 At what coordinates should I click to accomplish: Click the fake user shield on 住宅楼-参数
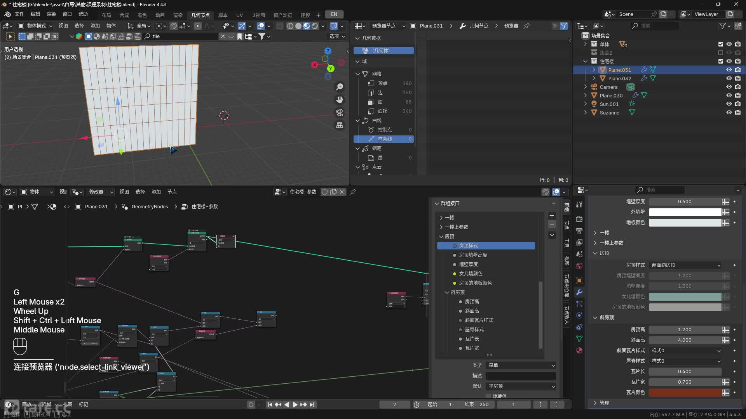pyautogui.click(x=325, y=192)
